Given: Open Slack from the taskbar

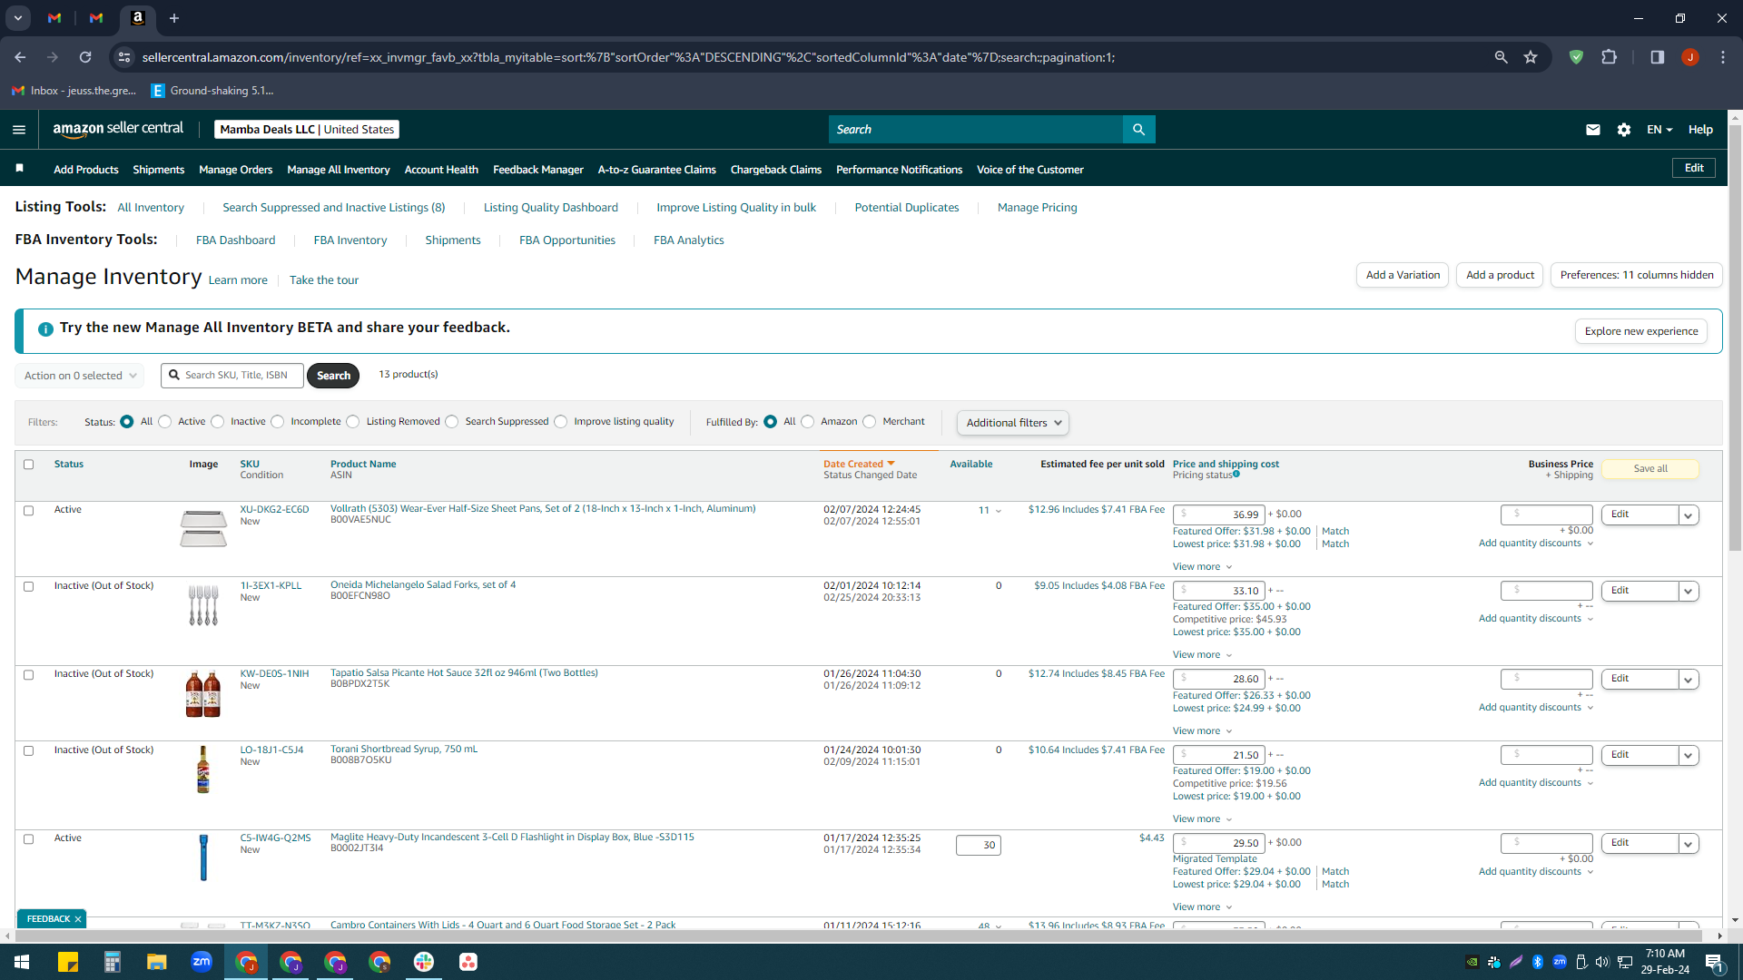Looking at the screenshot, I should pos(424,962).
